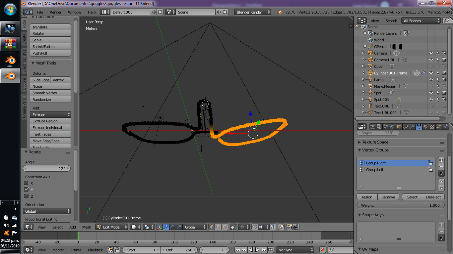The height and width of the screenshot is (254, 453).
Task: Open the Extrude dropdown in Mesh Tools
Action: (50, 114)
